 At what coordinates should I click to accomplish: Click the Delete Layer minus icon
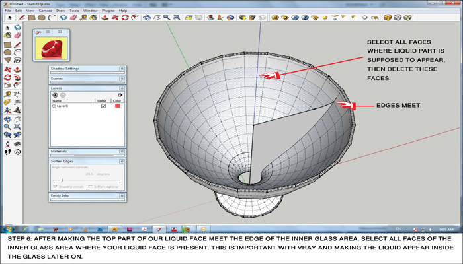coord(63,95)
